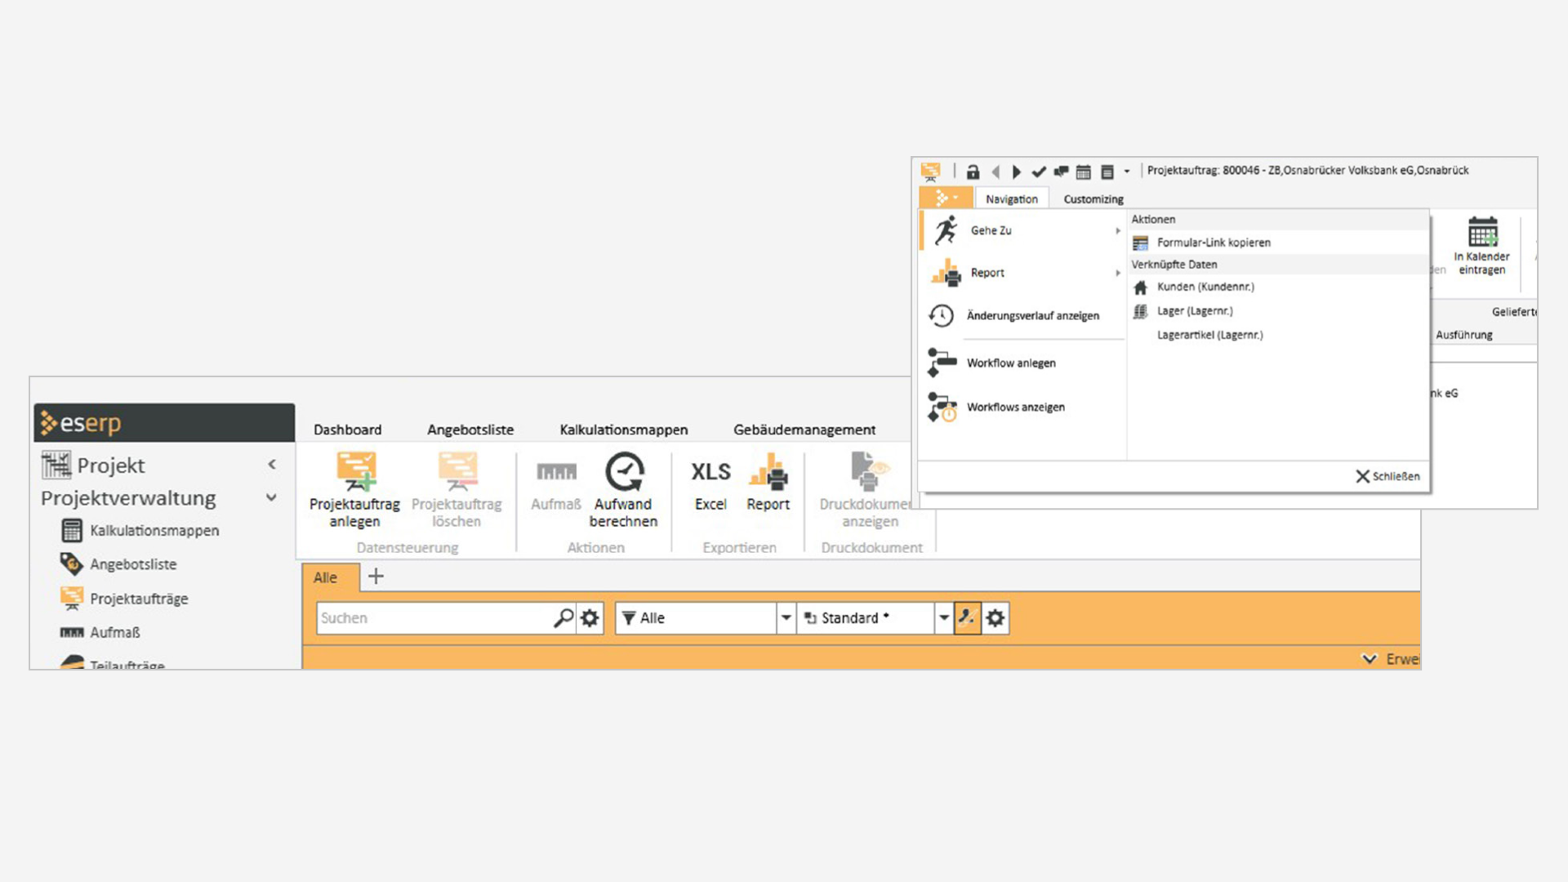Open quick toolbar customize dropdown arrow

(x=1127, y=171)
